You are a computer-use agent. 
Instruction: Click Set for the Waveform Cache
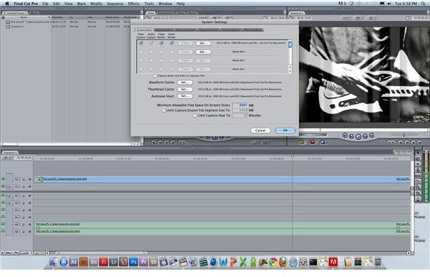pos(185,83)
